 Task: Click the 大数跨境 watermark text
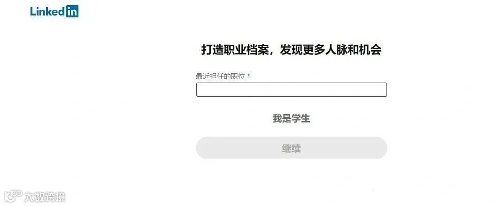click(45, 197)
